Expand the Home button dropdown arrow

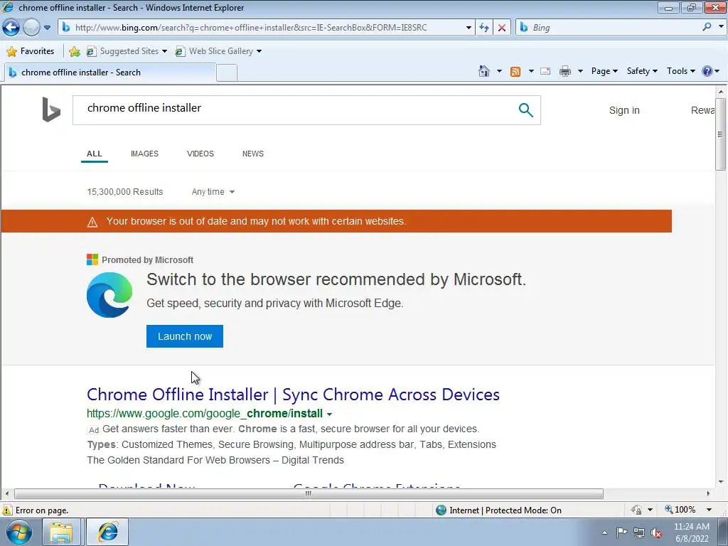point(499,71)
